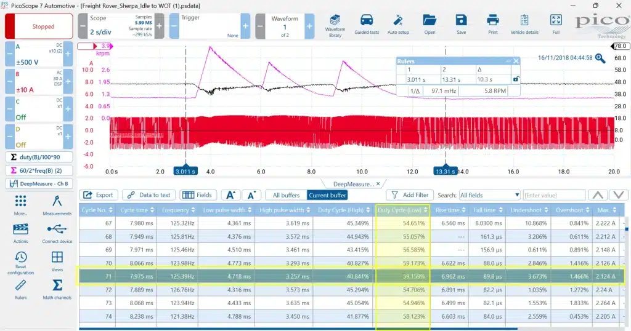This screenshot has height=331, width=631.
Task: Select Current buffer option
Action: click(x=327, y=195)
